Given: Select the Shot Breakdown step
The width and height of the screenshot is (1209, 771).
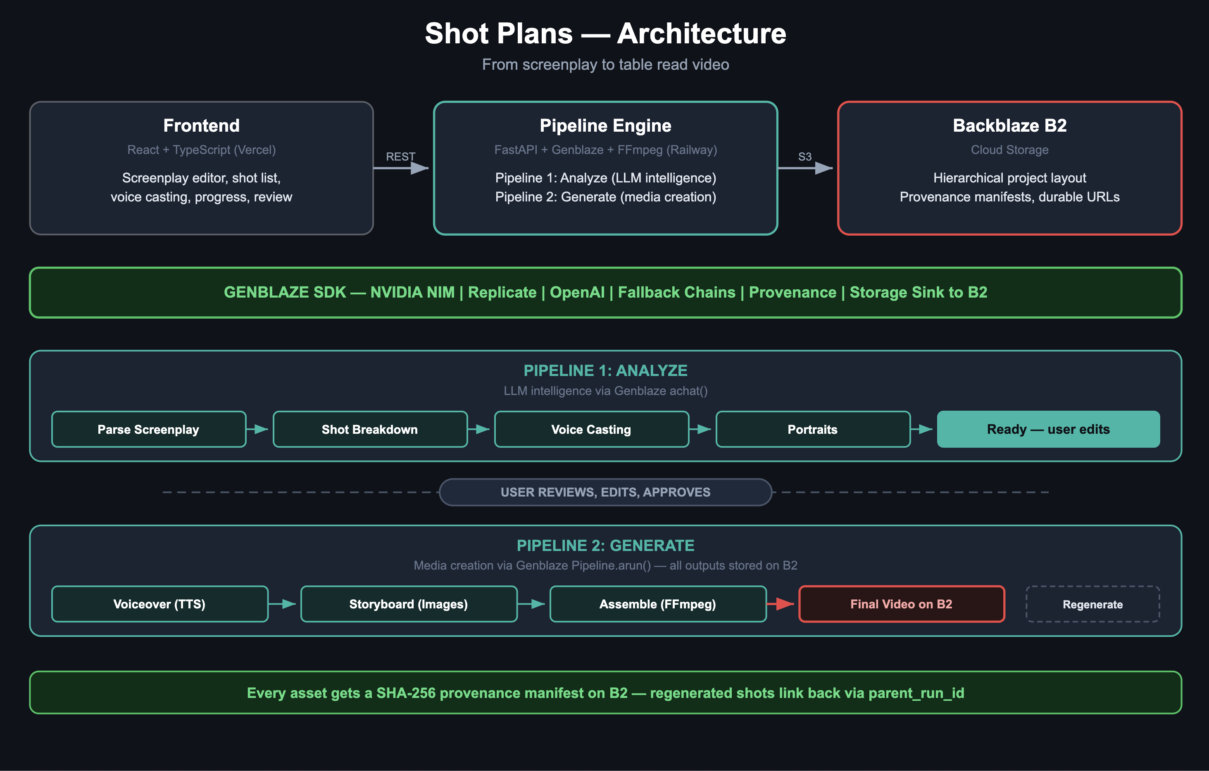Looking at the screenshot, I should [370, 429].
